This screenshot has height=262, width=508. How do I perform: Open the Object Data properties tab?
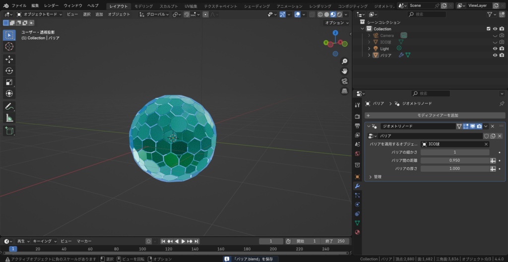click(357, 222)
